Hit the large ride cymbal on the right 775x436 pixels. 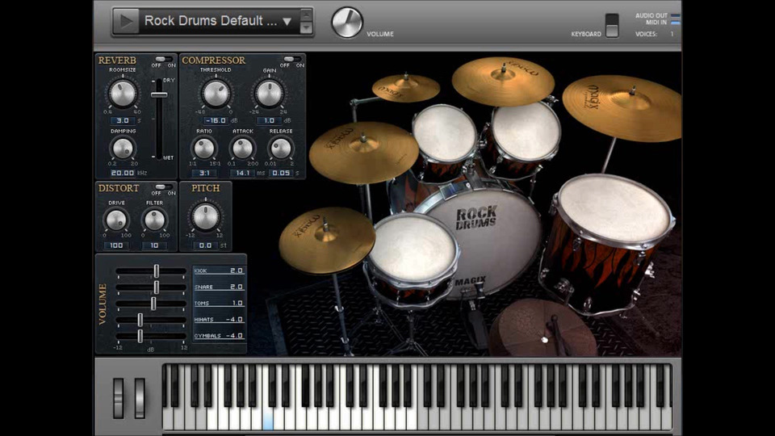[x=624, y=107]
